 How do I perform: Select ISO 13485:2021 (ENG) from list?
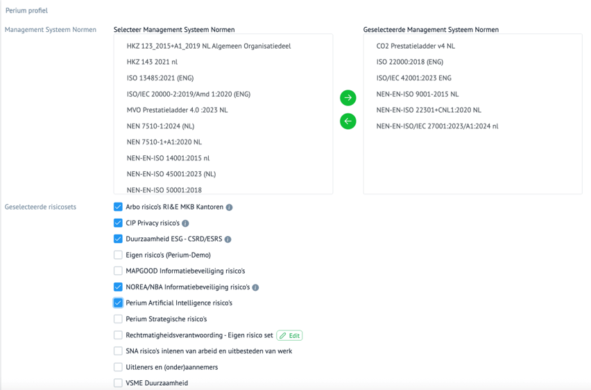coord(160,78)
